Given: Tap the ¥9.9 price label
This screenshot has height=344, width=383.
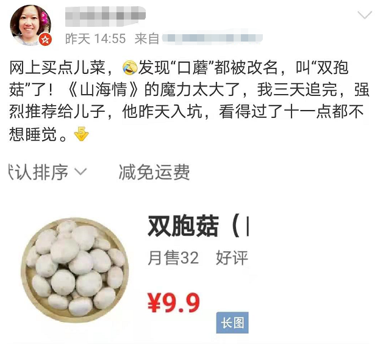Looking at the screenshot, I should pyautogui.click(x=174, y=302).
